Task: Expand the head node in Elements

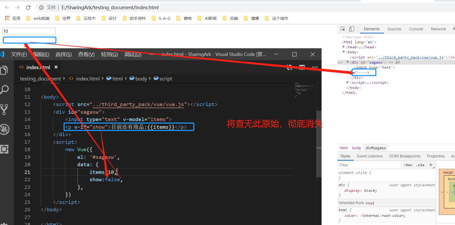Action: [x=343, y=47]
